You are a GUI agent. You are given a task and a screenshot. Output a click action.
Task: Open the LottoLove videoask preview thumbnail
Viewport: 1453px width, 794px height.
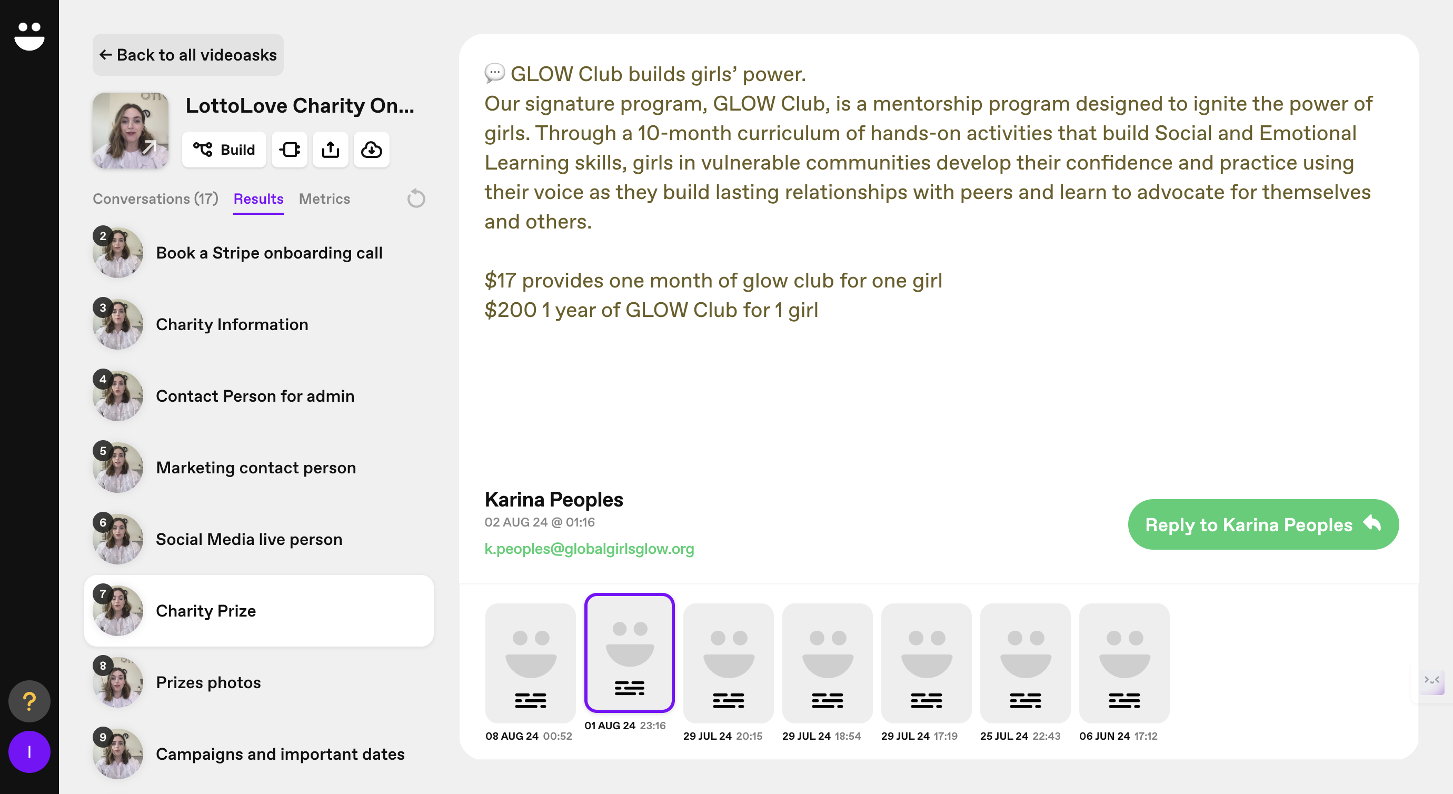pos(131,131)
